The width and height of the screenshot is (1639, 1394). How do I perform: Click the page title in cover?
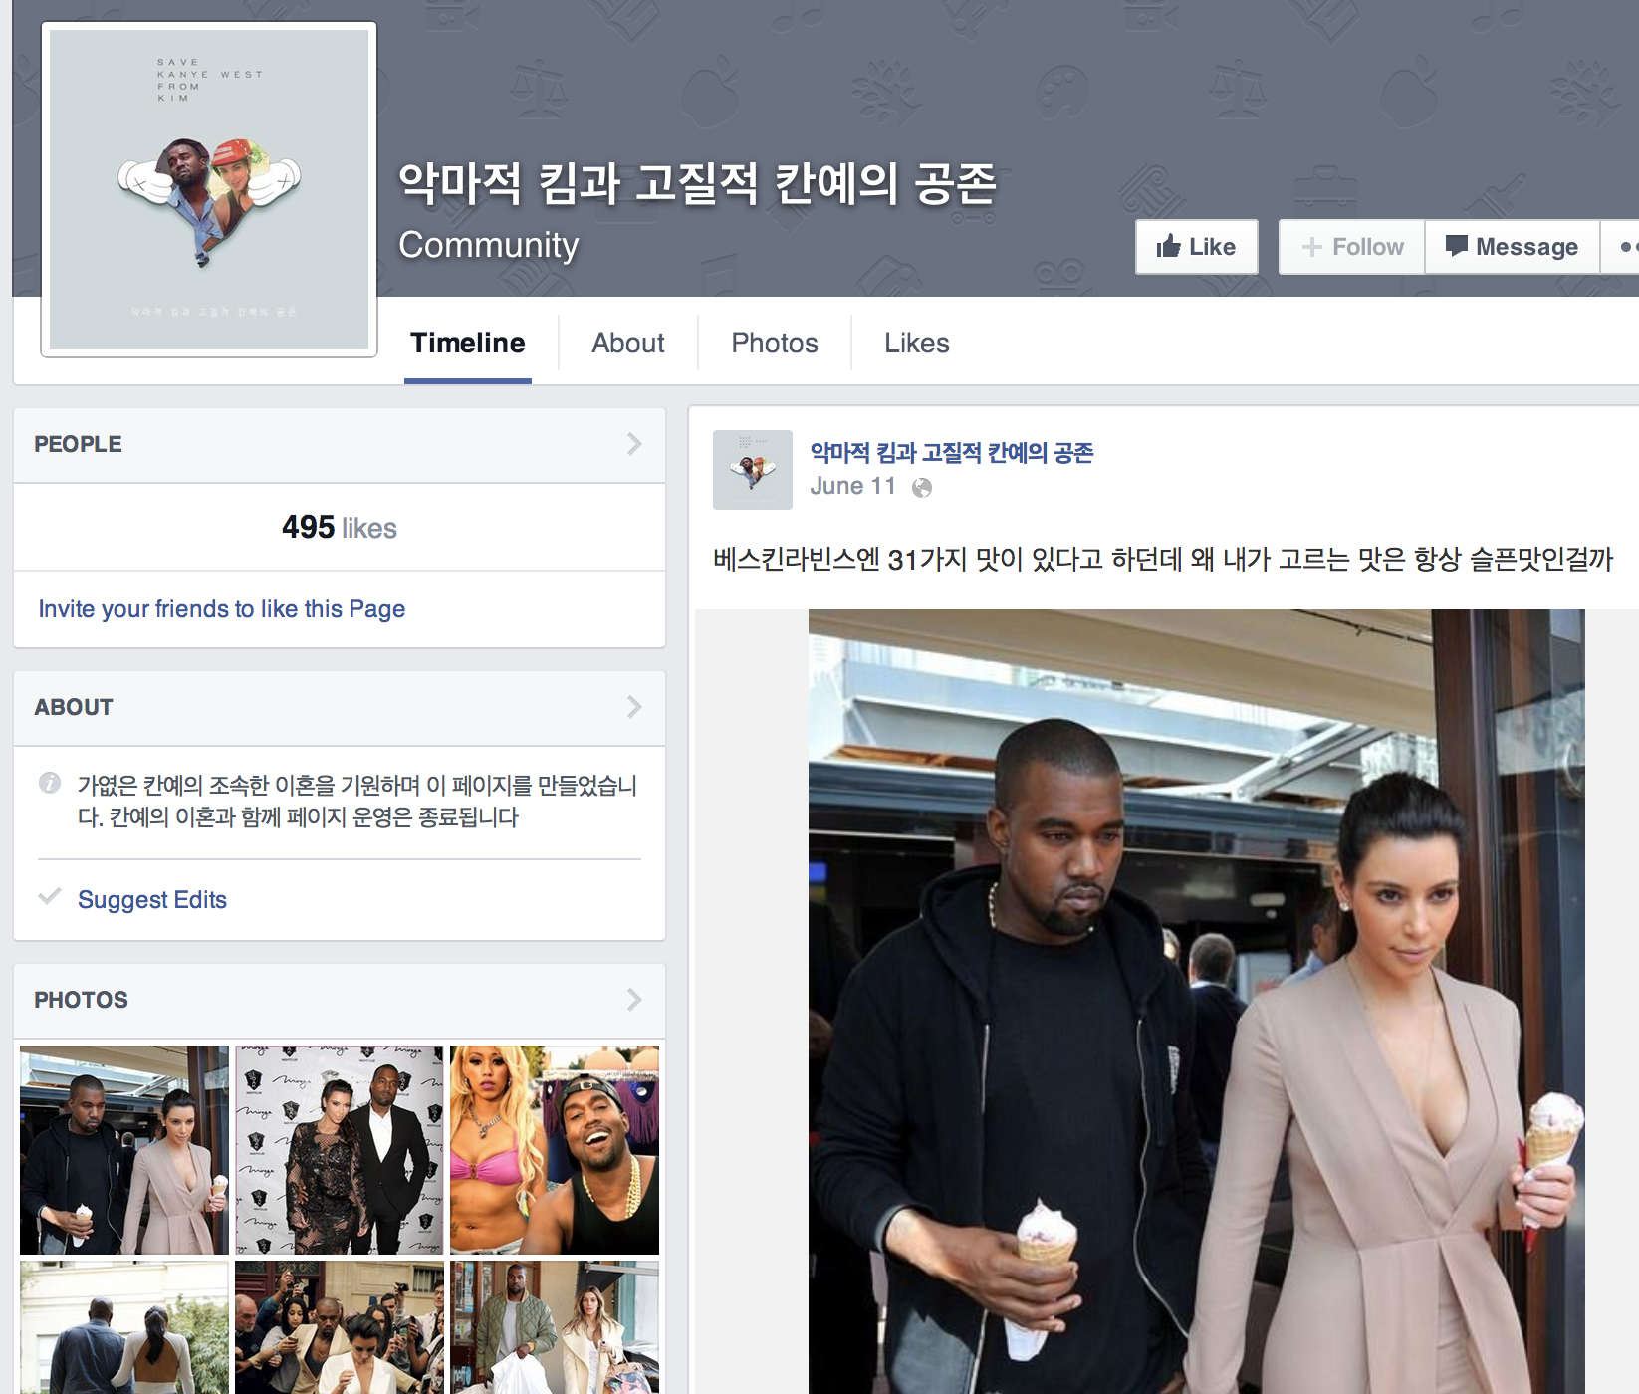(x=697, y=183)
